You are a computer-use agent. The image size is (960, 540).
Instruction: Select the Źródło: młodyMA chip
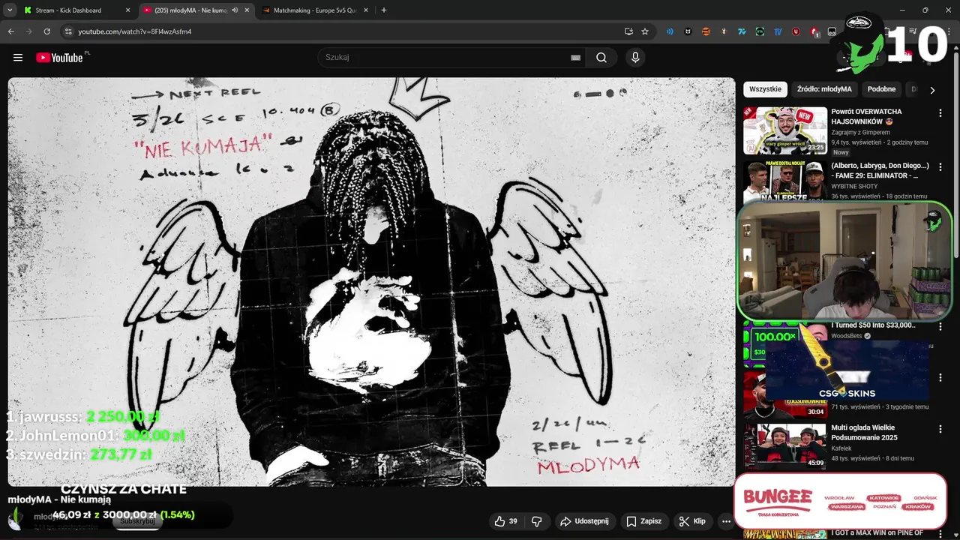pos(824,89)
